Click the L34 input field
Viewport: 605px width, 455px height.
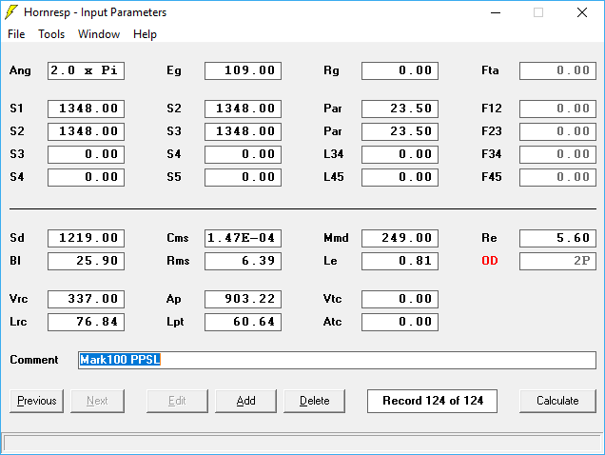click(400, 154)
